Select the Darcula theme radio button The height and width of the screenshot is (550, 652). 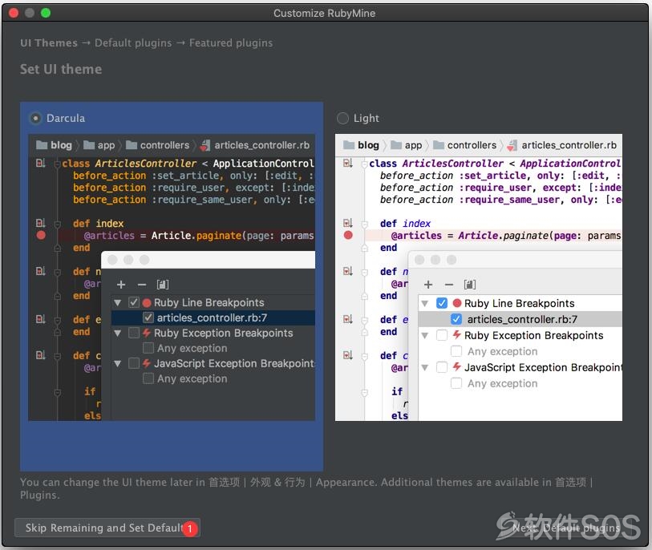36,119
